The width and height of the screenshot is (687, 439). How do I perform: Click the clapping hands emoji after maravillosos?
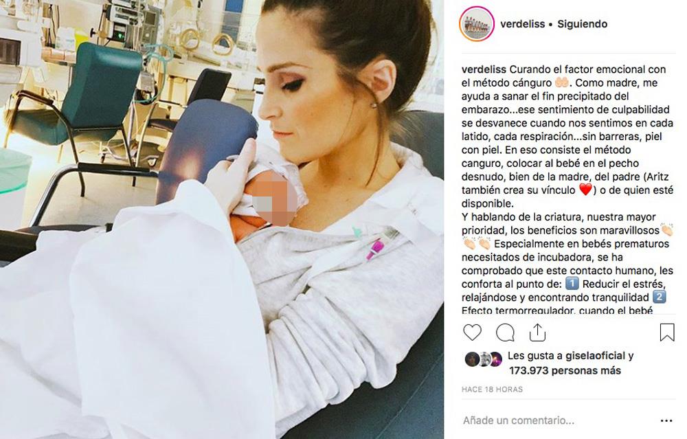pyautogui.click(x=667, y=230)
